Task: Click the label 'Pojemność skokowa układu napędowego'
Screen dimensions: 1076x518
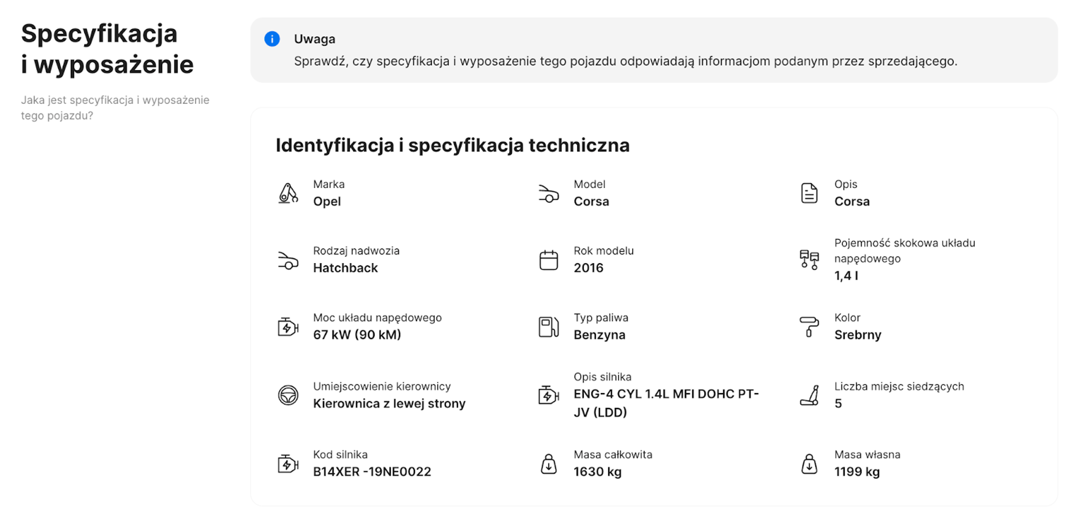Action: pos(904,251)
